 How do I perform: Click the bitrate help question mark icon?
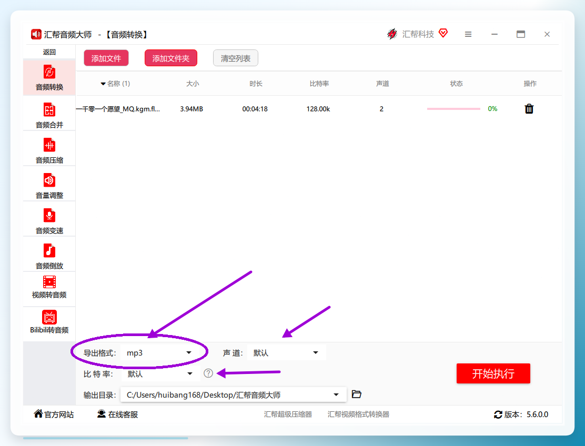pyautogui.click(x=208, y=373)
